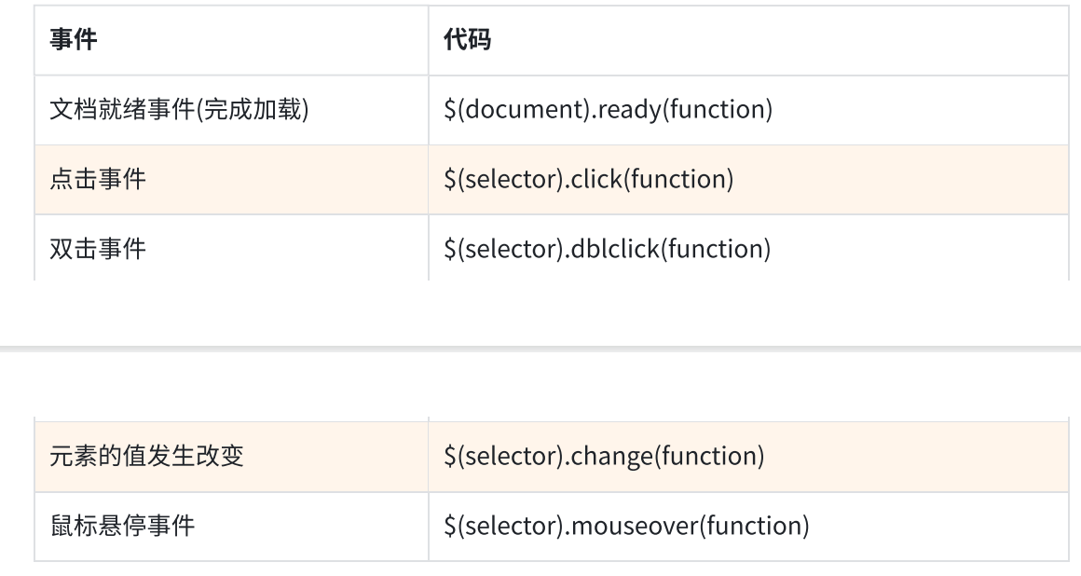The image size is (1081, 576).
Task: Click the $(selector).dblclick(function) code text
Action: [607, 249]
